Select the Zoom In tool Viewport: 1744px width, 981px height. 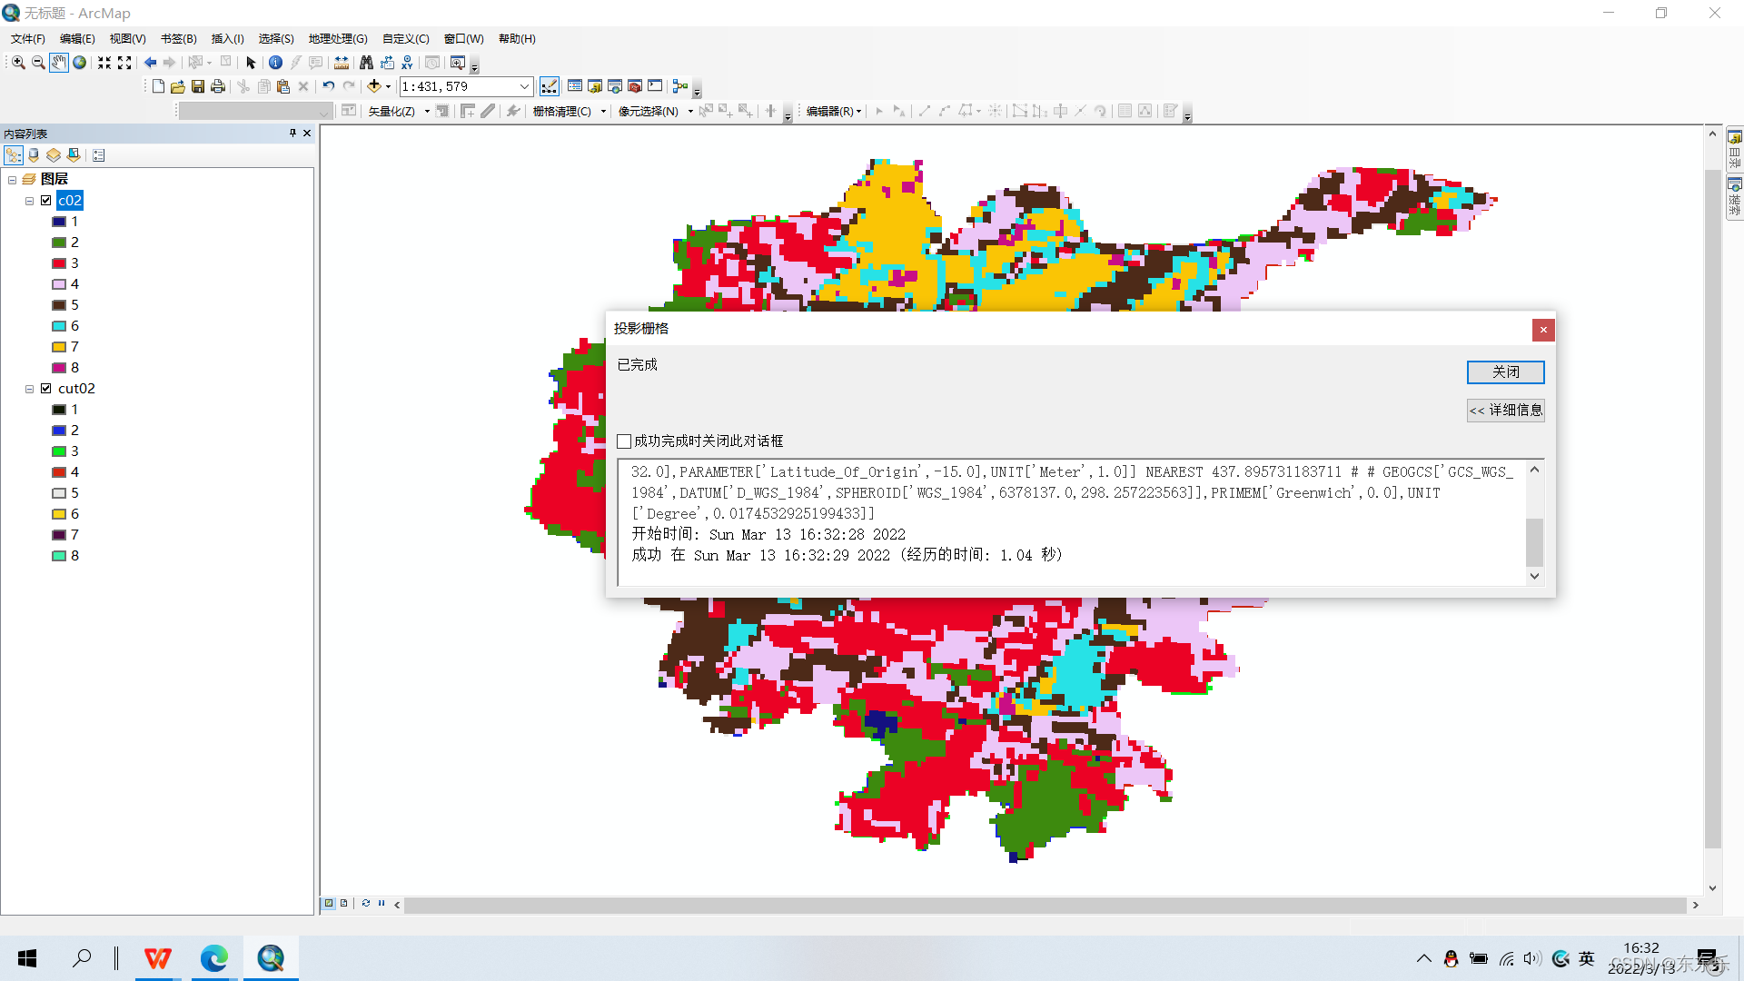[x=18, y=63]
